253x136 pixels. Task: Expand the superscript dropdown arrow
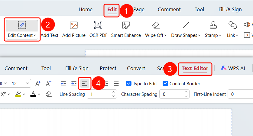[9, 94]
